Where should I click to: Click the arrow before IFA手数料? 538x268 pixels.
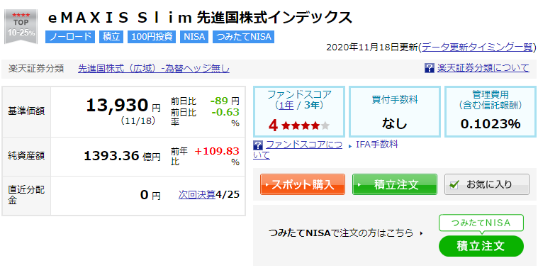click(x=350, y=146)
